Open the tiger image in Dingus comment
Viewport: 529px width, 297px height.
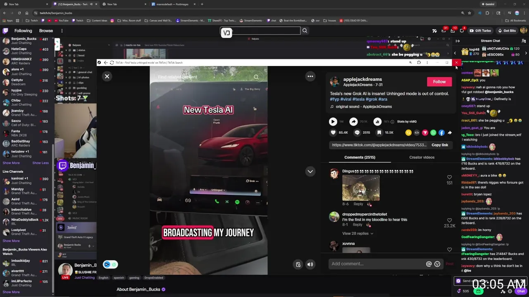click(361, 188)
